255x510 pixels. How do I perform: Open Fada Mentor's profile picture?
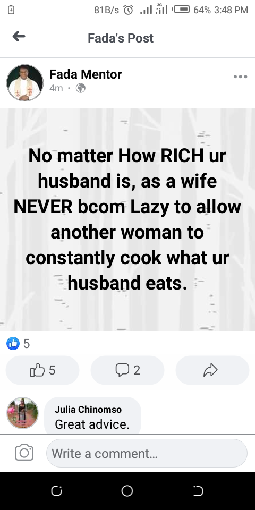click(x=25, y=83)
